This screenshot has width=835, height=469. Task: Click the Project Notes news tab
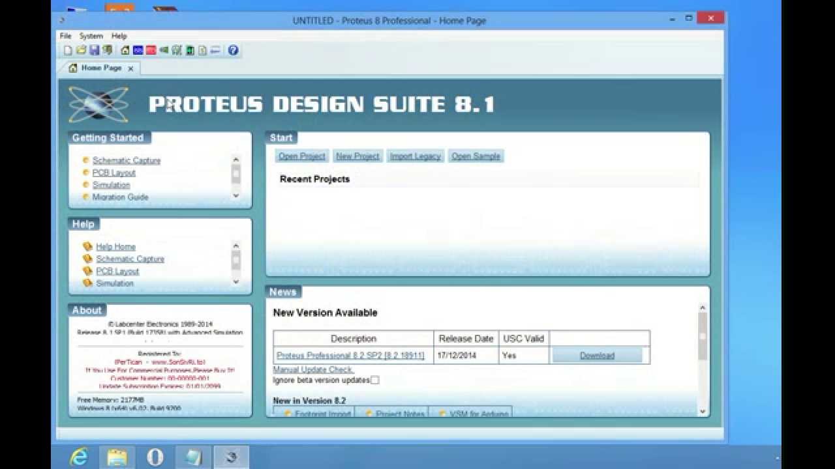point(392,413)
